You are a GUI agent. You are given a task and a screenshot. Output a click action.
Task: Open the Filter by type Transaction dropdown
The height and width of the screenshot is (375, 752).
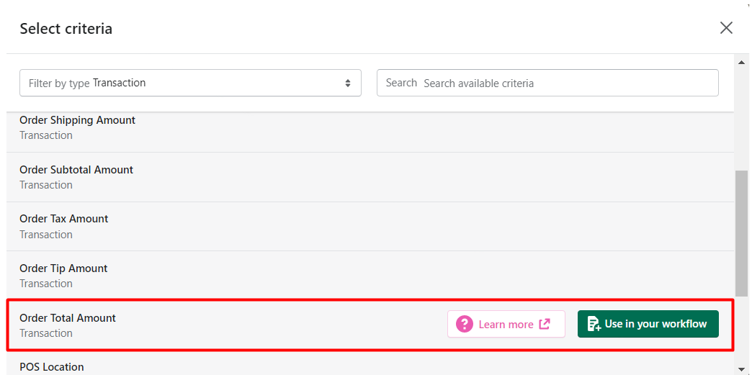[190, 83]
